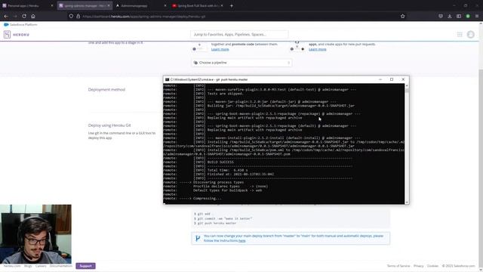This screenshot has width=483, height=272.
Task: Open the user account avatar menu
Action: [x=470, y=35]
